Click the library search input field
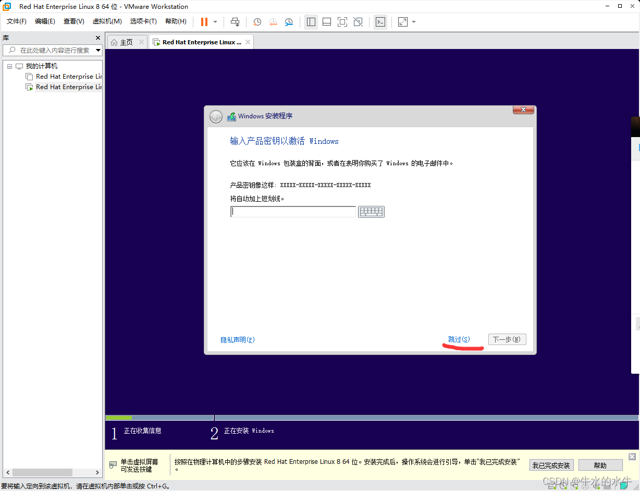640x491 pixels. coord(52,50)
